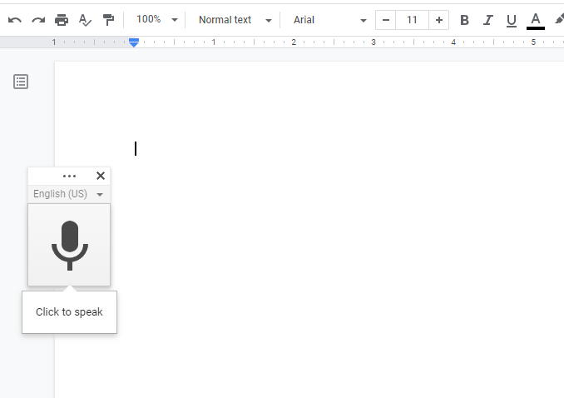This screenshot has width=564, height=398.
Task: Select the Paint format tool
Action: point(108,20)
